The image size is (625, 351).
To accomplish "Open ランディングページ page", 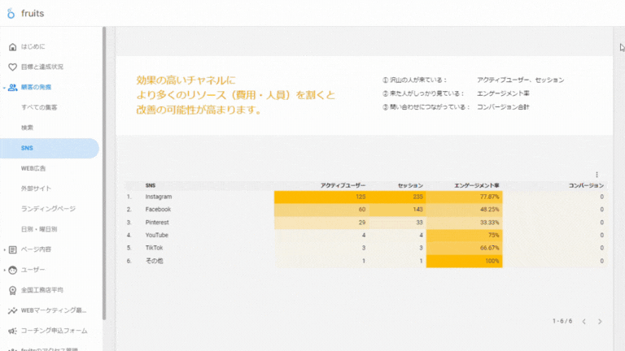I will click(48, 209).
